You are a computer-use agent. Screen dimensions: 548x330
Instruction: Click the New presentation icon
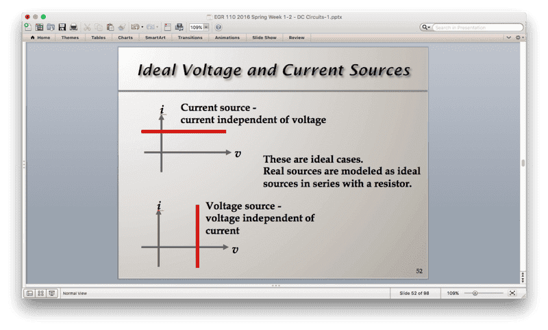(x=27, y=27)
